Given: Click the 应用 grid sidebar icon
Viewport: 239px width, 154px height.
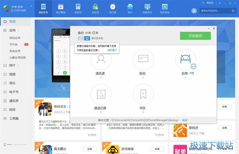Looking at the screenshot, I should click(x=5, y=30).
